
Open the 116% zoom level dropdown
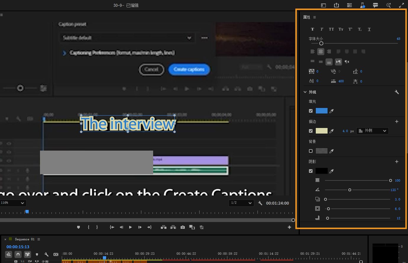(x=13, y=203)
